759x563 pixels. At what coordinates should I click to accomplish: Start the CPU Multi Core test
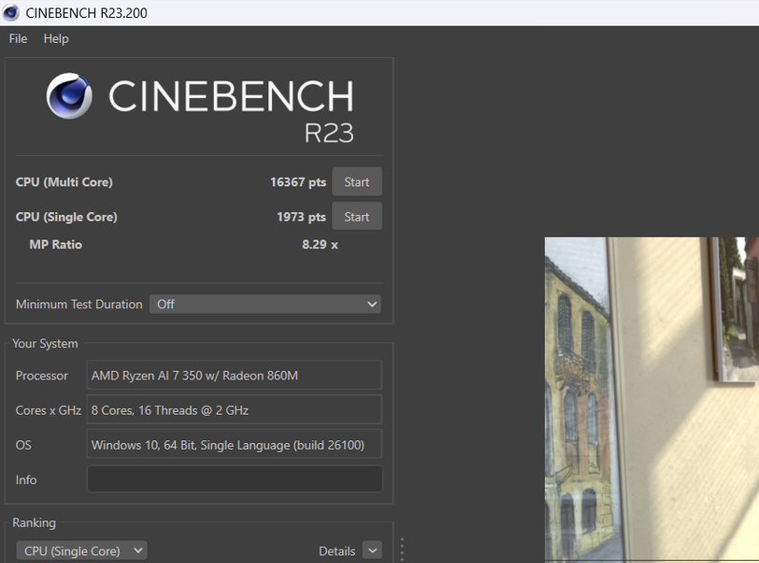tap(357, 182)
